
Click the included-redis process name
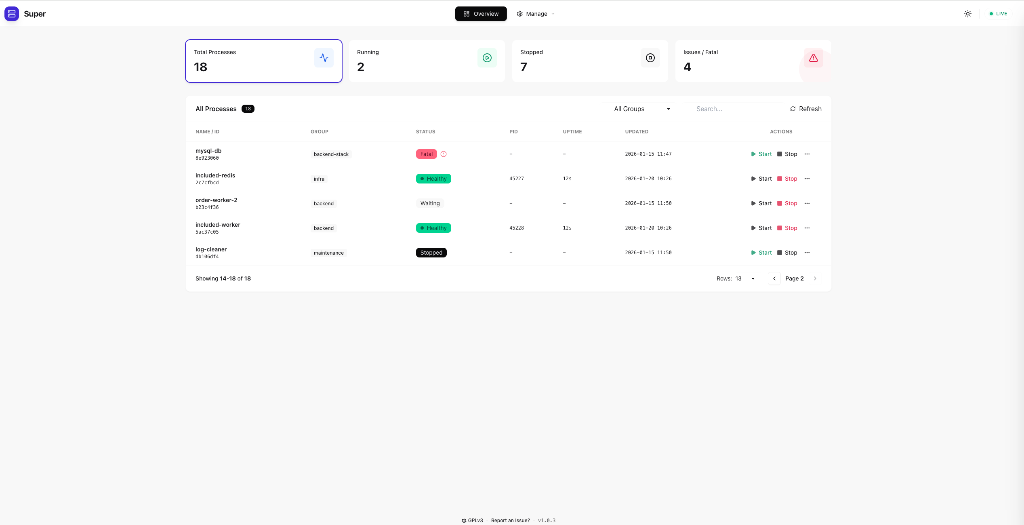coord(215,175)
